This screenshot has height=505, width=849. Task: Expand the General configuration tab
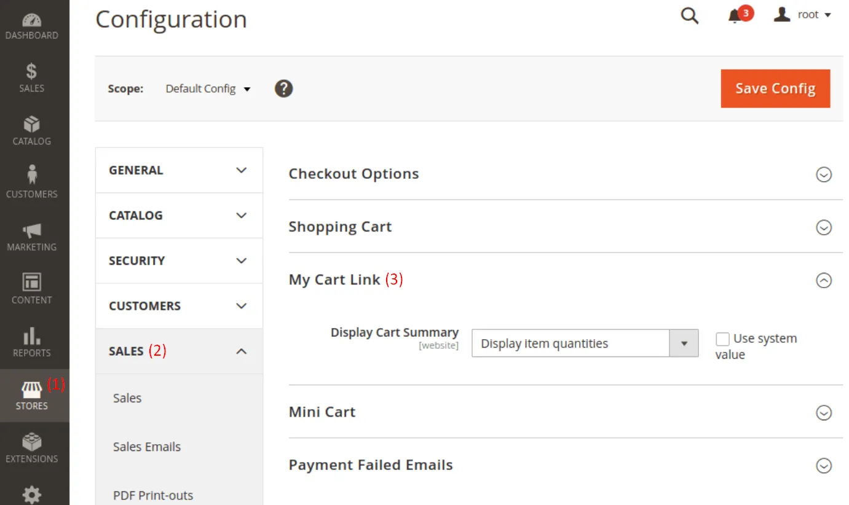179,170
